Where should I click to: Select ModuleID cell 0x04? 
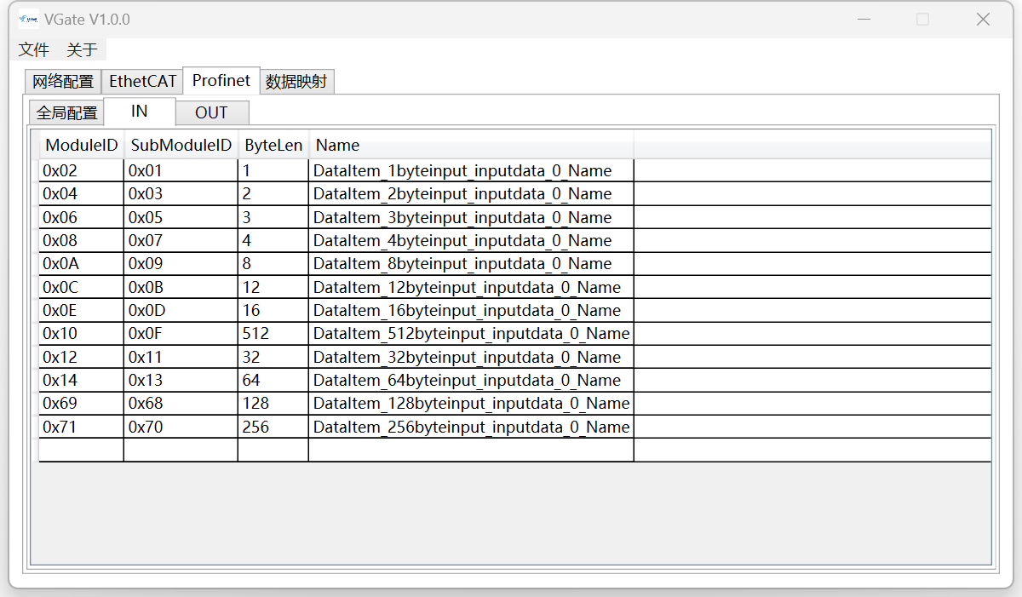click(82, 193)
